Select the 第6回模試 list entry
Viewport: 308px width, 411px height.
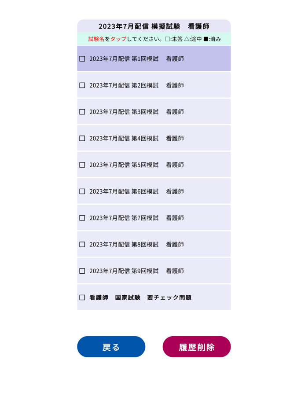(x=136, y=191)
